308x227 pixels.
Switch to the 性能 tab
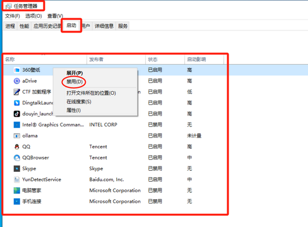pyautogui.click(x=24, y=26)
